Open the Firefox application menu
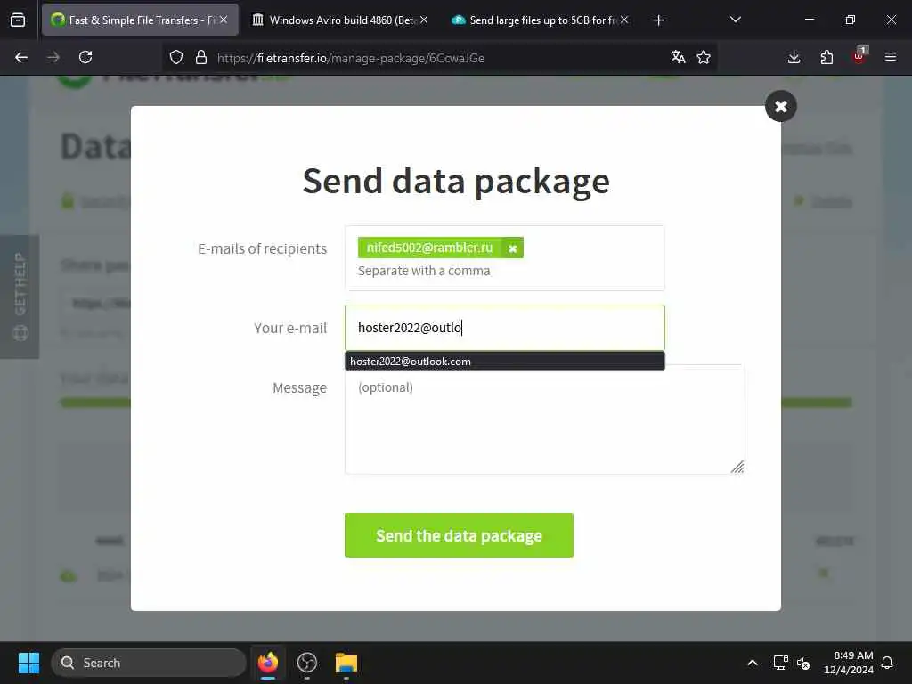 coord(891,57)
